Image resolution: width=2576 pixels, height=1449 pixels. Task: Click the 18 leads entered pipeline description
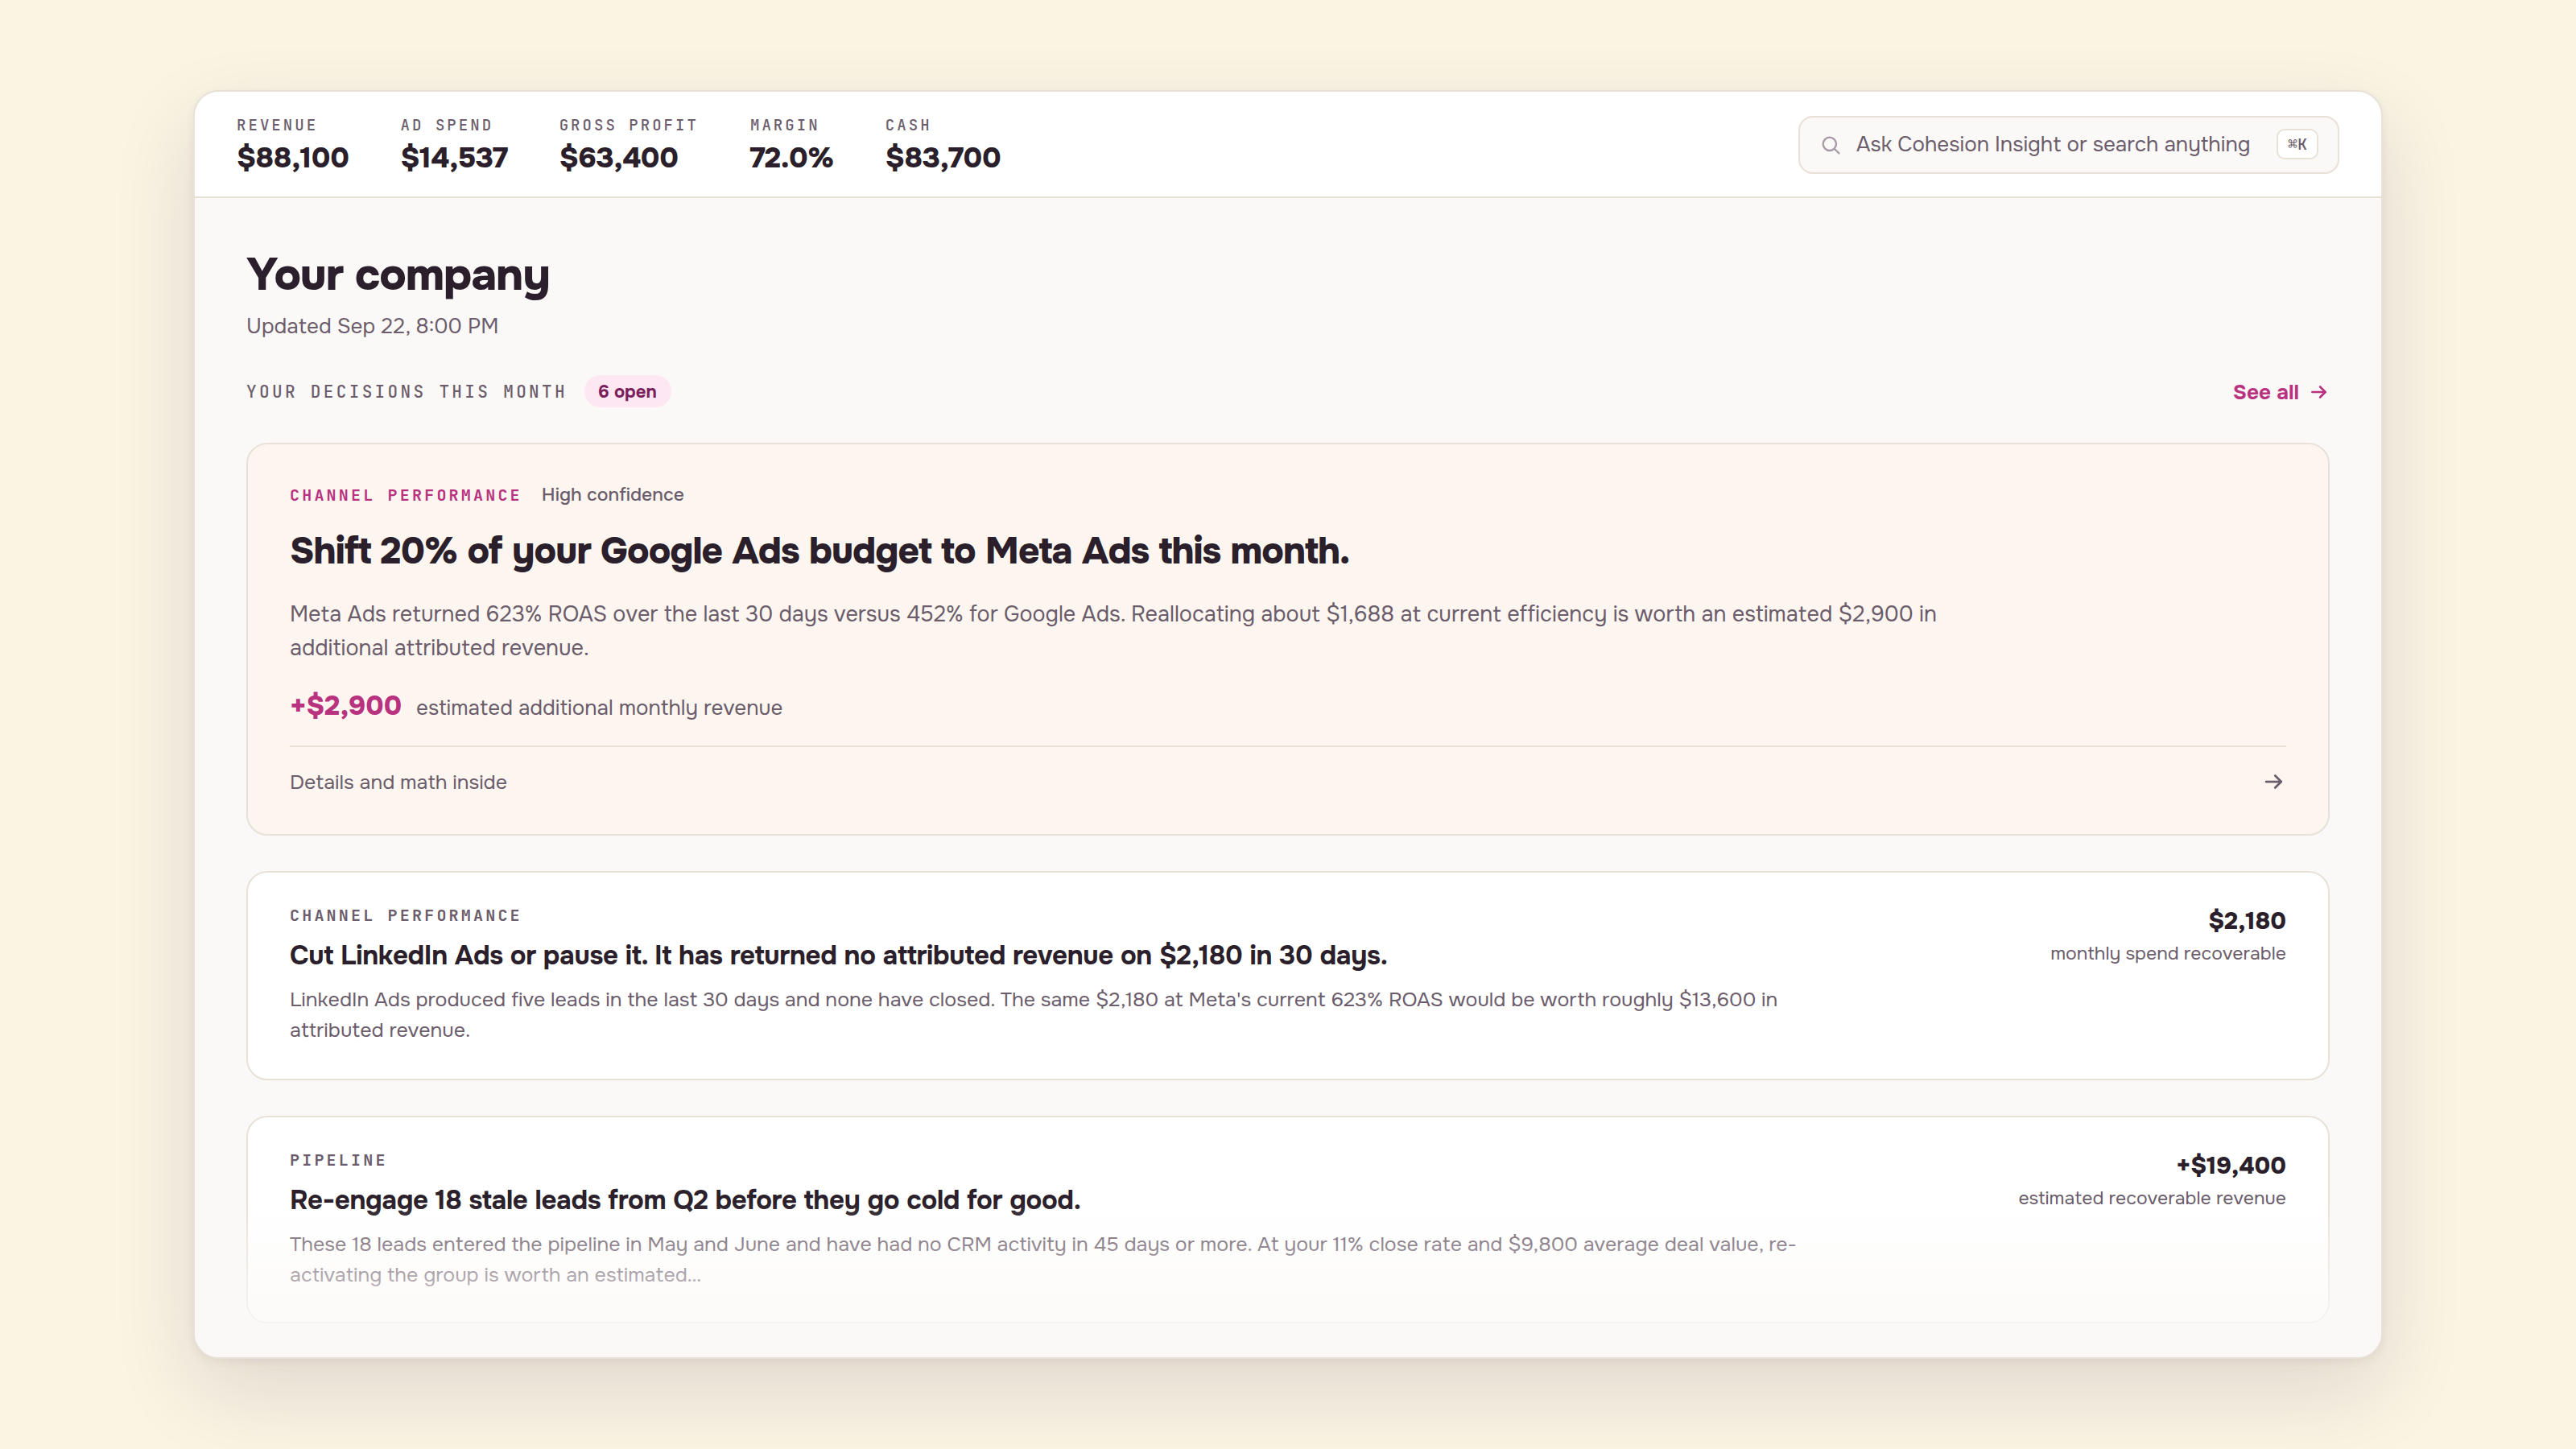click(x=1043, y=1260)
